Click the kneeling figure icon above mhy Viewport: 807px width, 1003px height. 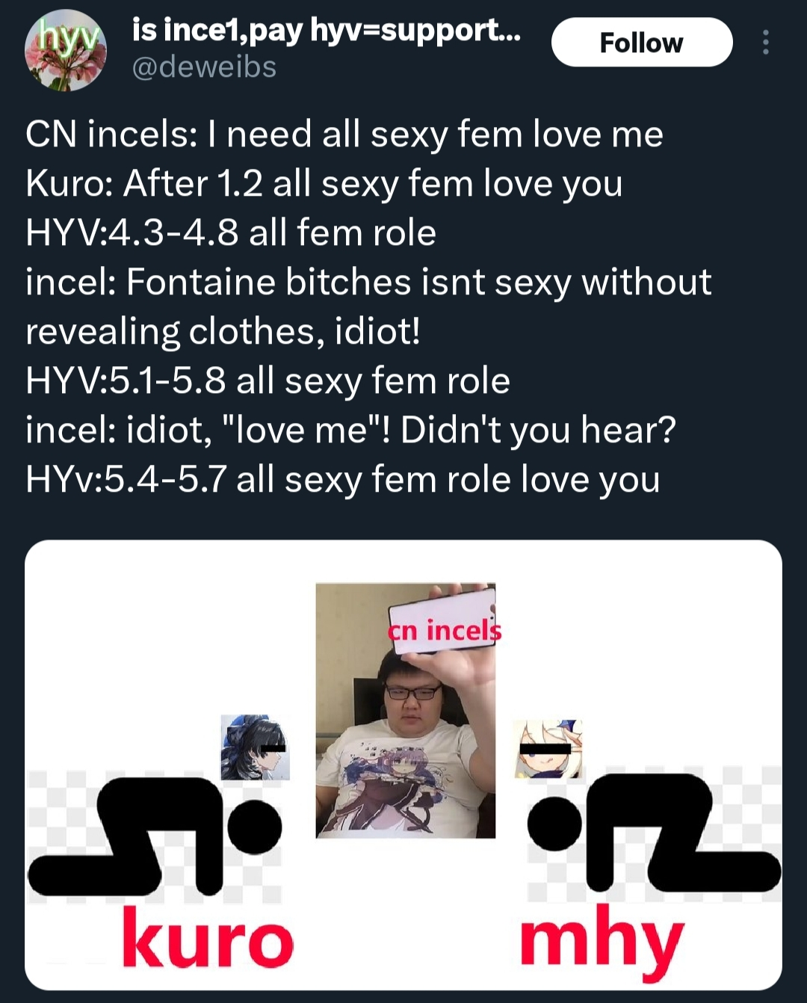point(654,833)
